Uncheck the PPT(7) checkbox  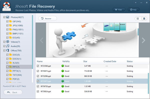pos(7,67)
